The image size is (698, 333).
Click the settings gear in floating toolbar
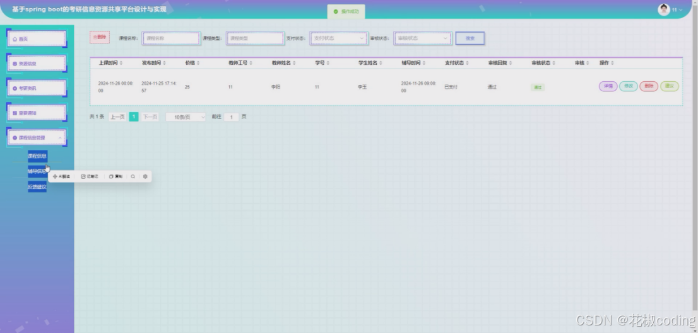pos(145,177)
